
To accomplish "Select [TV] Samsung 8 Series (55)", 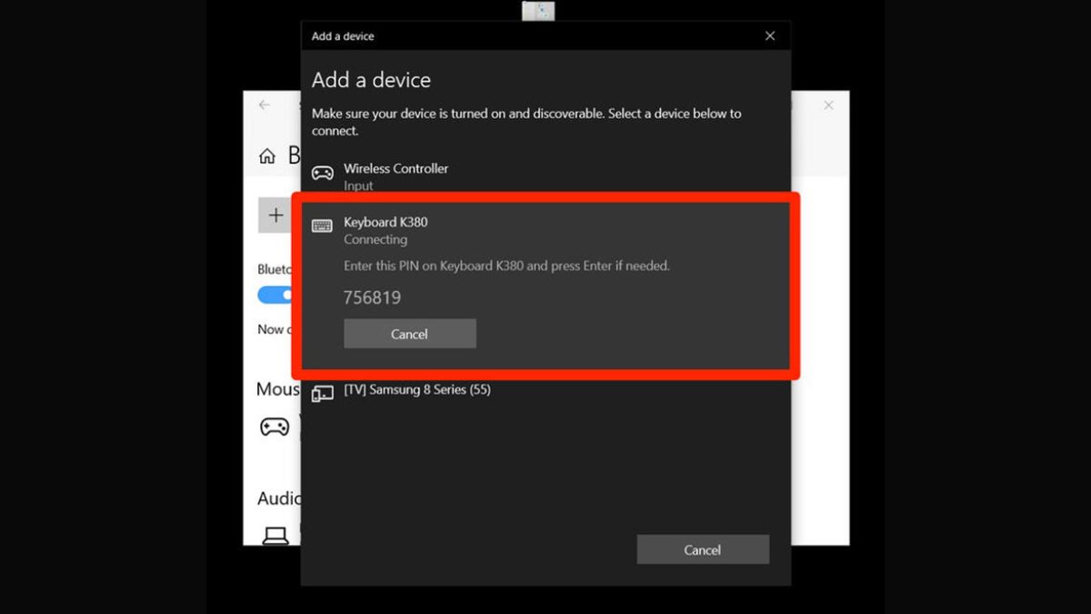I will pyautogui.click(x=417, y=389).
